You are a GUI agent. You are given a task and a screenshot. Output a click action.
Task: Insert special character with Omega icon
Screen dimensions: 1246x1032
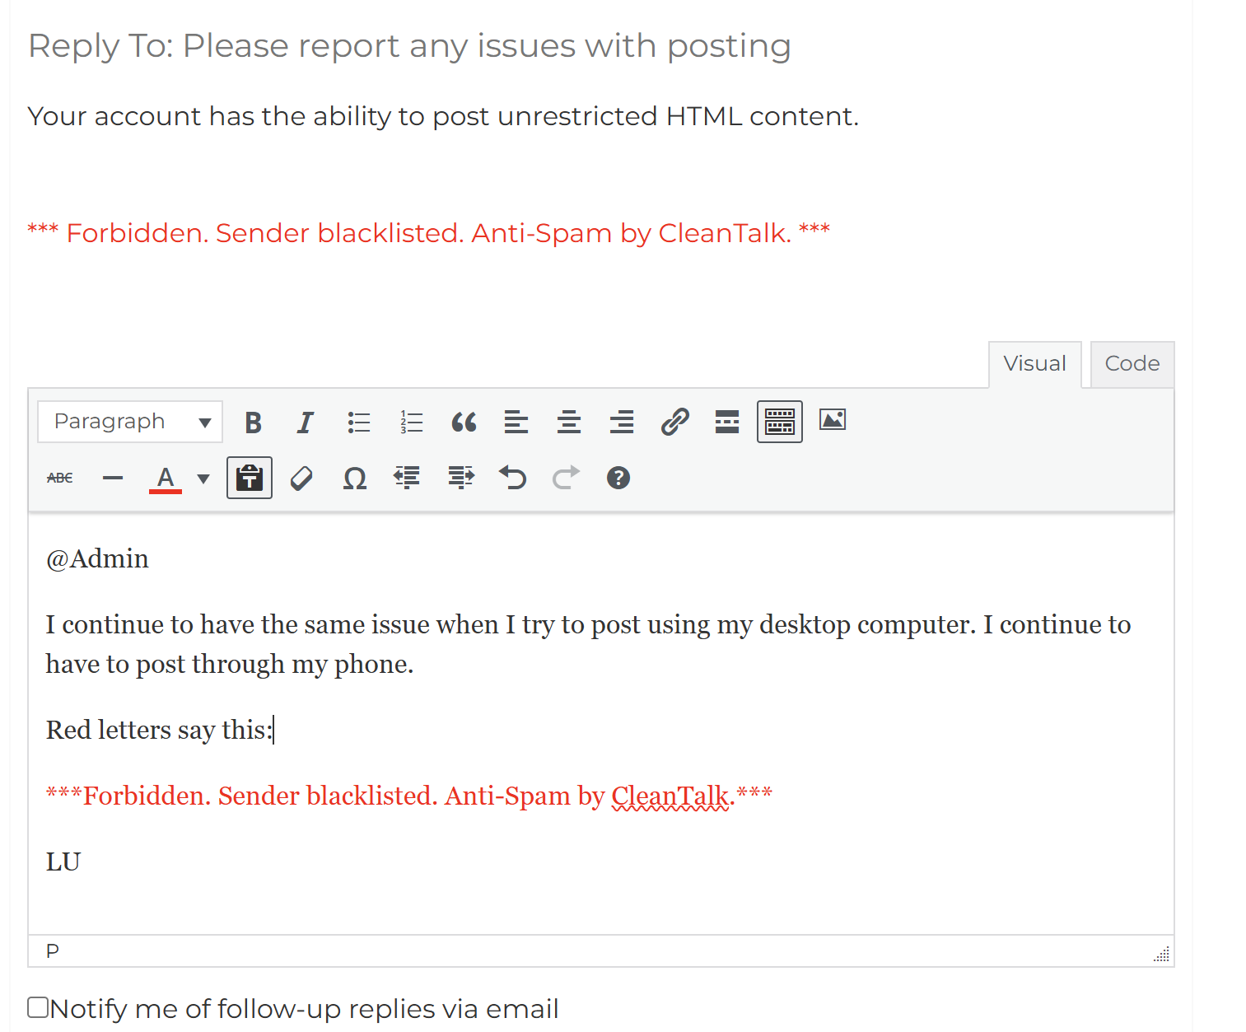point(354,479)
